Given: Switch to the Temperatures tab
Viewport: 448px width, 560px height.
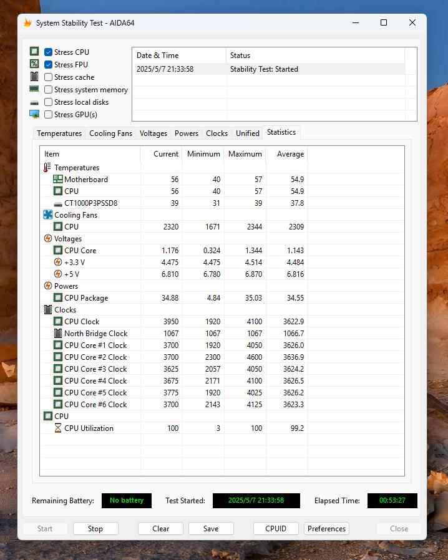Looking at the screenshot, I should pos(59,133).
